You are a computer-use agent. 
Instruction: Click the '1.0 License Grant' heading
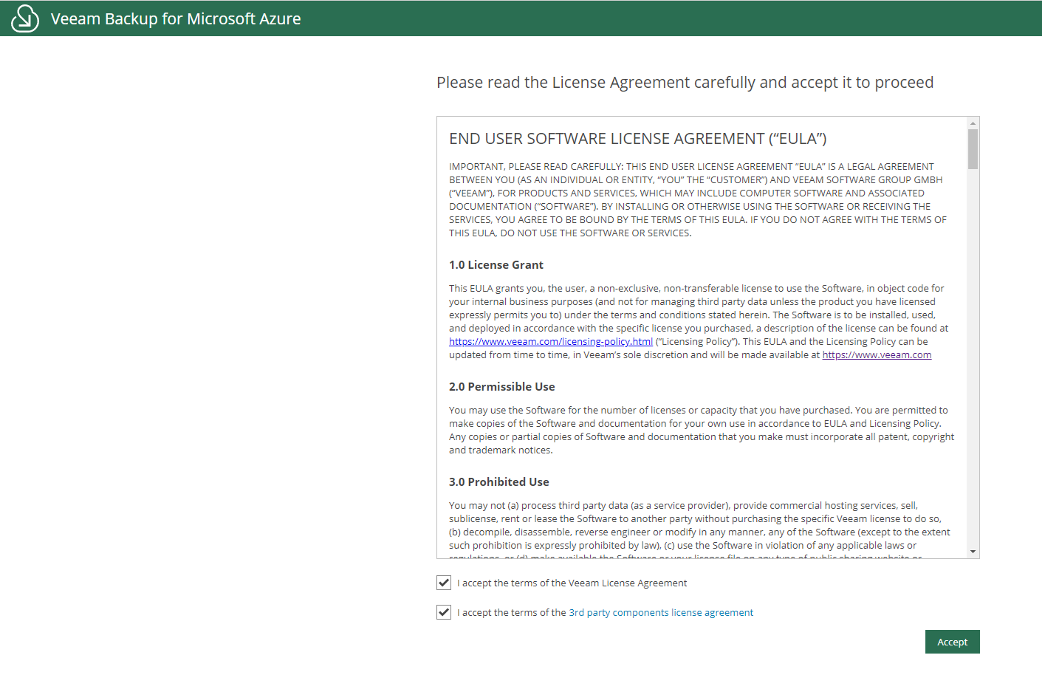[496, 264]
